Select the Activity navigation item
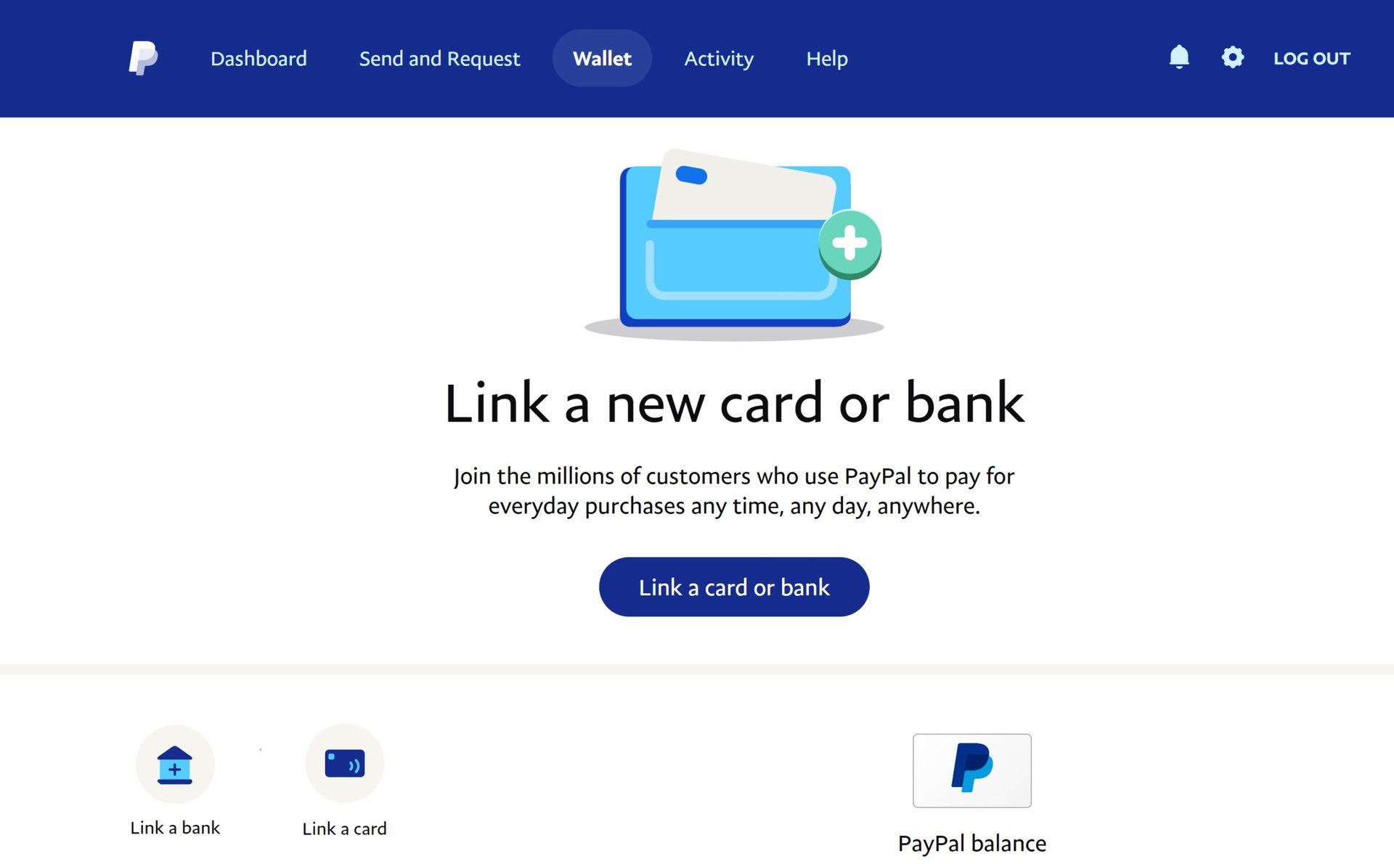The height and width of the screenshot is (864, 1394). [718, 58]
